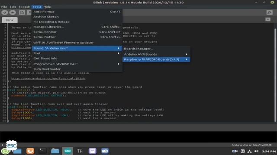
Task: Select Fix Encoding & Reload
Action: [77, 22]
